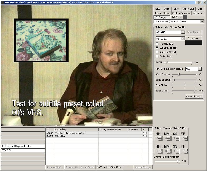Viewport: 207px width, 171px height.
Task: Enable the Draw No Strips checkbox
Action: 157,44
